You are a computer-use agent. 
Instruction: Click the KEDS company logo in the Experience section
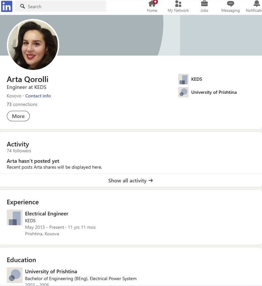coord(15,217)
